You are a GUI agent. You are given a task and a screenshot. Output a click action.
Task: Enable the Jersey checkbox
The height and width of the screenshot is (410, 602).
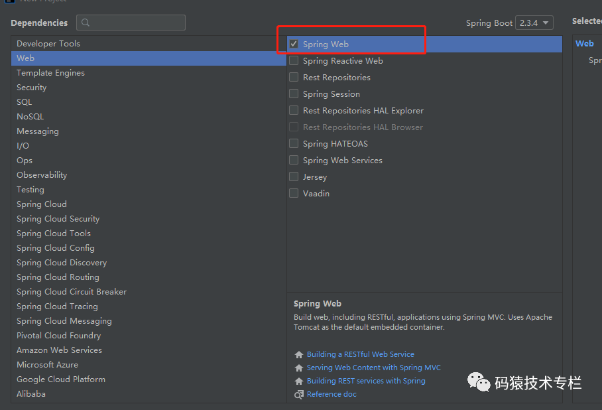click(294, 176)
